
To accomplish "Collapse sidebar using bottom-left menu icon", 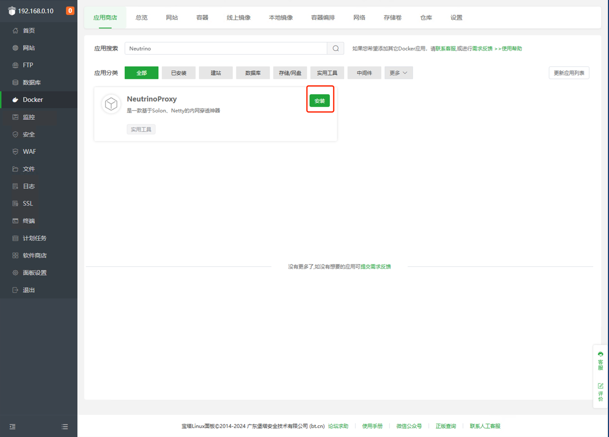I will 13,427.
